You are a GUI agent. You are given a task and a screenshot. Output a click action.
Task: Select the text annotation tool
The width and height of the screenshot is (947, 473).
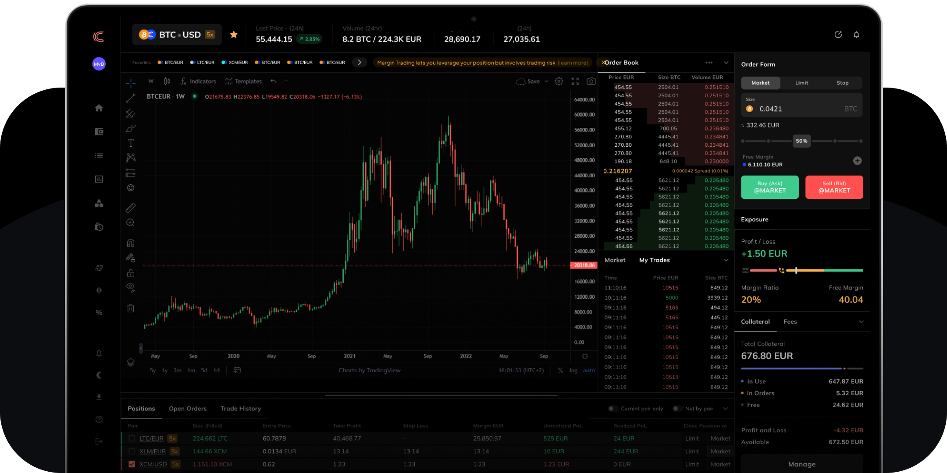(x=130, y=142)
